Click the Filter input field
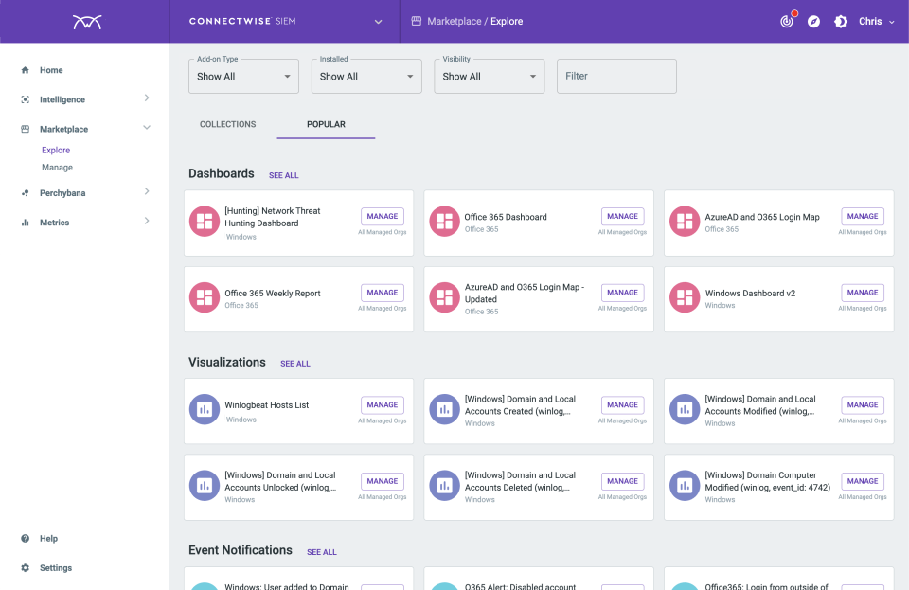909x590 pixels. (615, 76)
